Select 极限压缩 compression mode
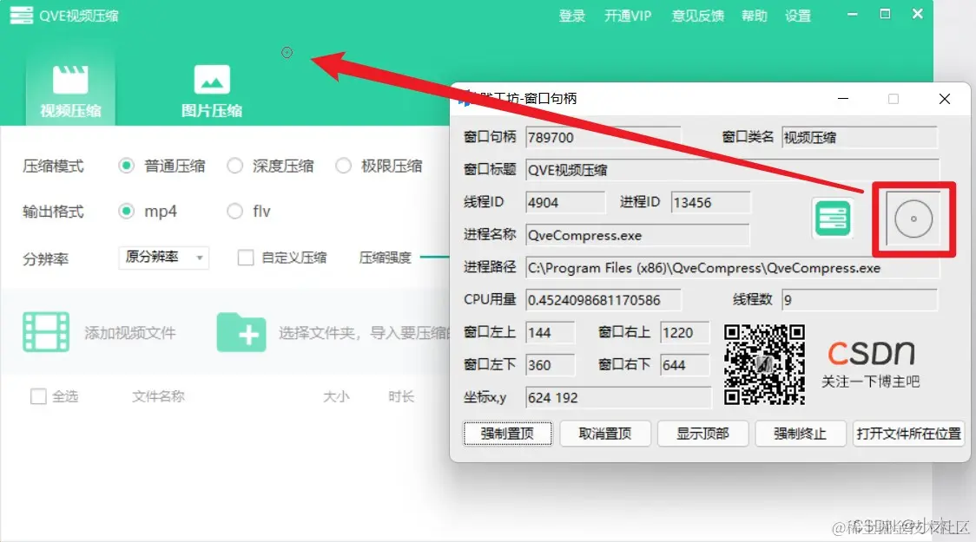 tap(343, 166)
